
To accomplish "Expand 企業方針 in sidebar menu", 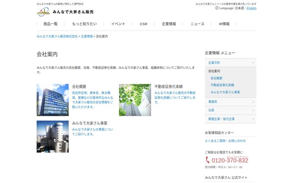I will tap(231, 63).
